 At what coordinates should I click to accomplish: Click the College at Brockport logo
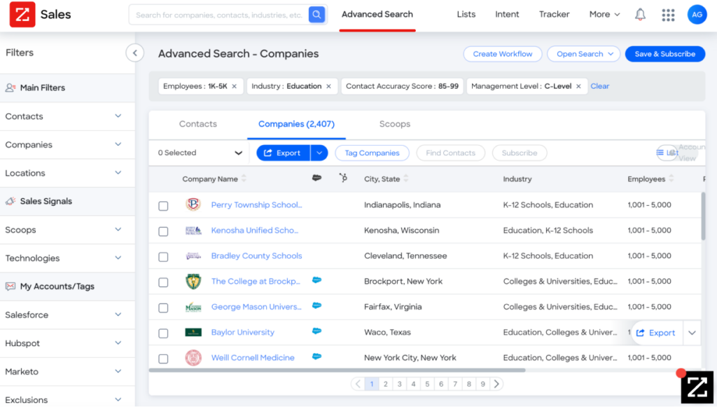click(x=193, y=281)
